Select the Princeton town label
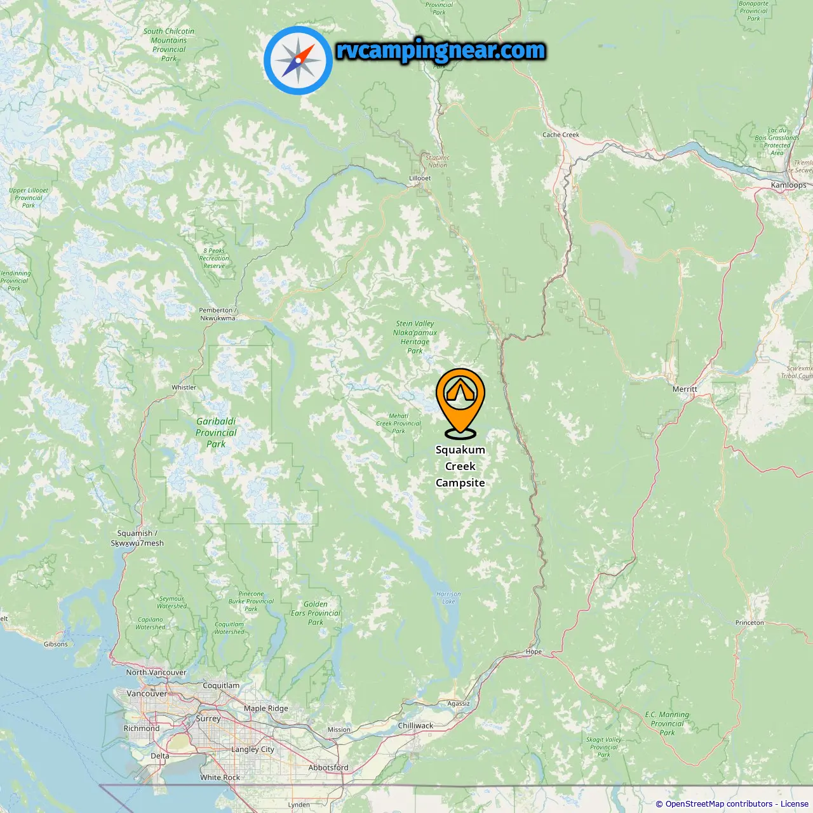This screenshot has height=813, width=813. tap(749, 622)
